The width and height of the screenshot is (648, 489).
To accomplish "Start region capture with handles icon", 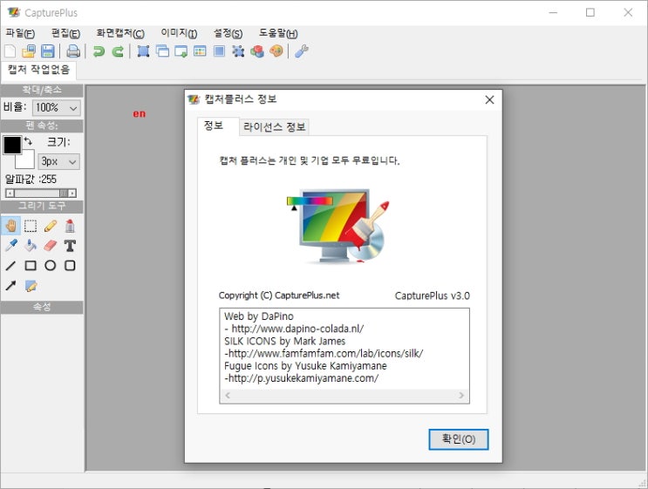I will tap(143, 51).
